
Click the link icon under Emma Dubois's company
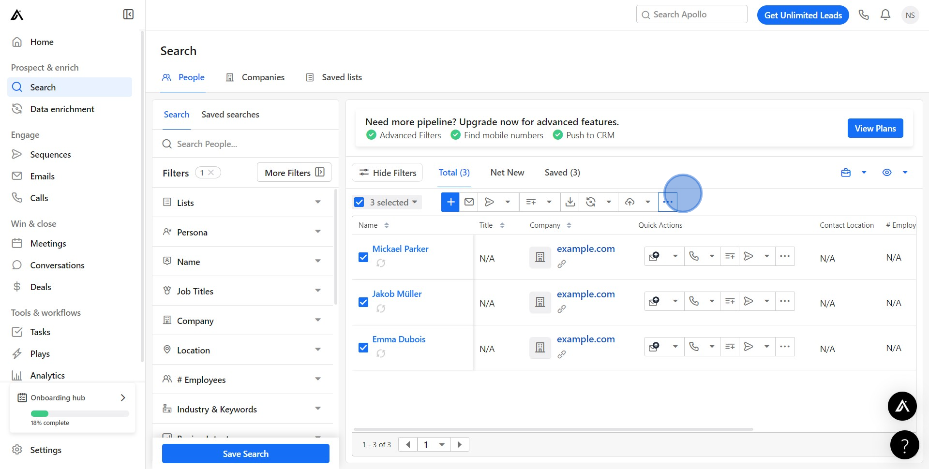click(x=561, y=354)
